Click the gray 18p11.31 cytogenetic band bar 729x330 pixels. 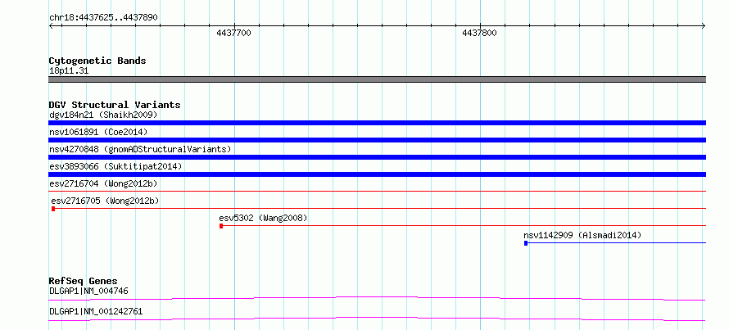click(377, 79)
